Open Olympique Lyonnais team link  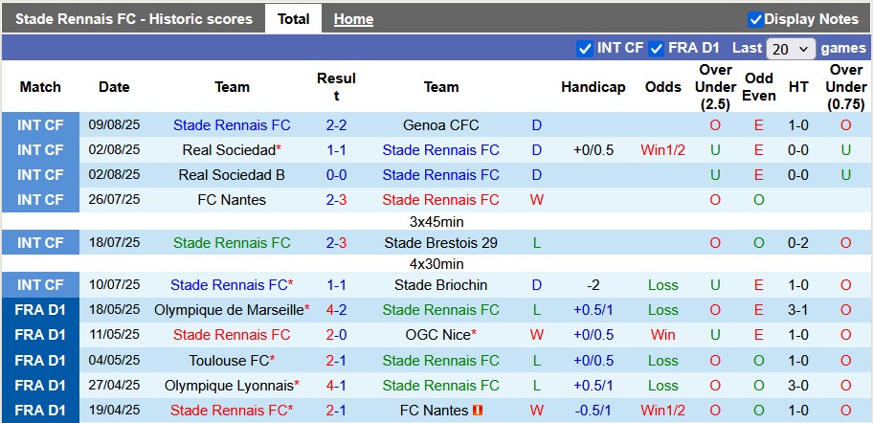click(229, 386)
